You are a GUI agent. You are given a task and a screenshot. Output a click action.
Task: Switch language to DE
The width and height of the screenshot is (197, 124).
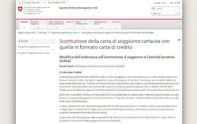[x=172, y=3]
